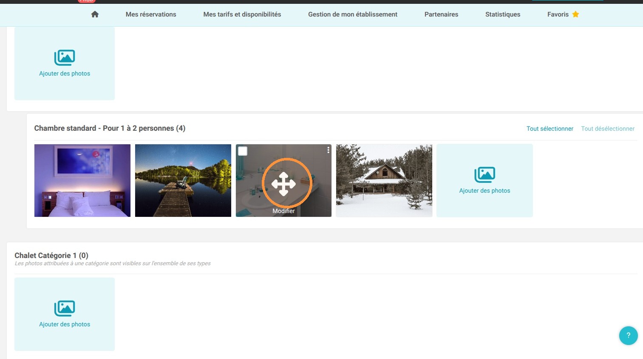Select the snowy chalet photo
The image size is (643, 359).
pyautogui.click(x=384, y=180)
